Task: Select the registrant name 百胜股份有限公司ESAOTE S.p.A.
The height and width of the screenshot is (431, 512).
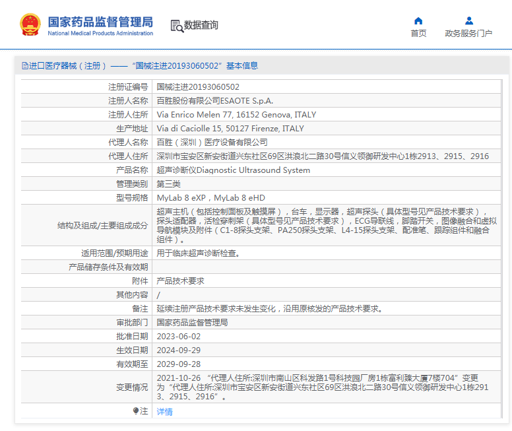Action: coord(214,101)
